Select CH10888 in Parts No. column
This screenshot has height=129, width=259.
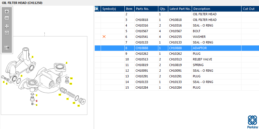(142, 48)
